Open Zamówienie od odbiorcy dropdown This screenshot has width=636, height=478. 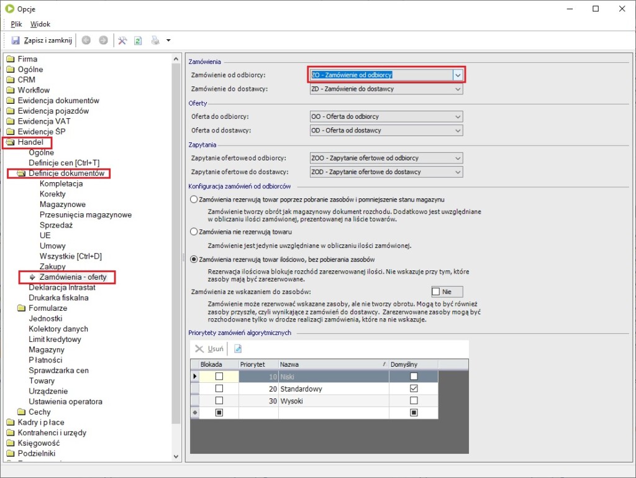(x=458, y=75)
